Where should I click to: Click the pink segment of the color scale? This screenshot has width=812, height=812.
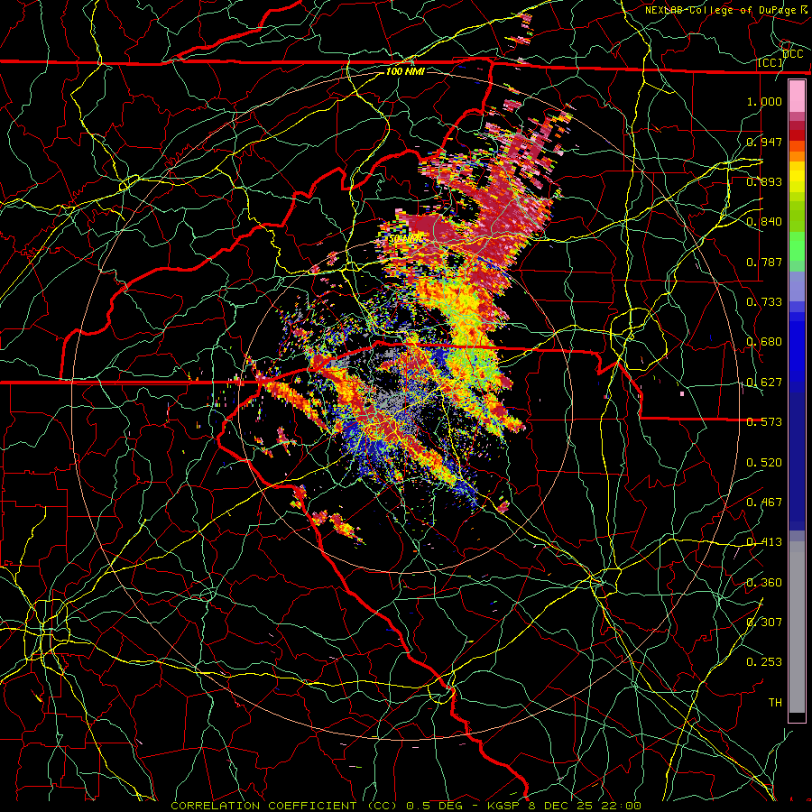(x=797, y=97)
